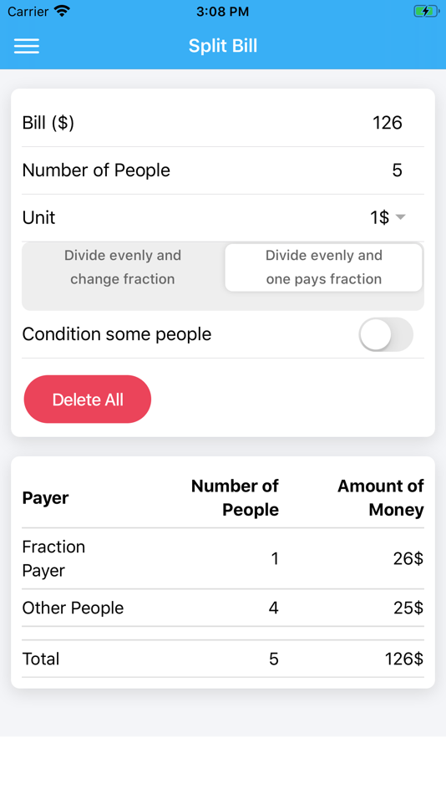
Task: Tap the Amount of Money column header
Action: (x=380, y=498)
